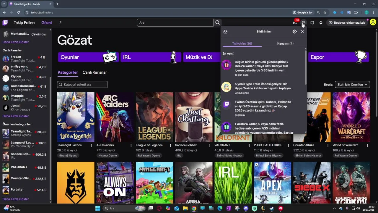Viewport: 378px width, 213px height.
Task: Expand more followed channels list
Action: click(16, 42)
